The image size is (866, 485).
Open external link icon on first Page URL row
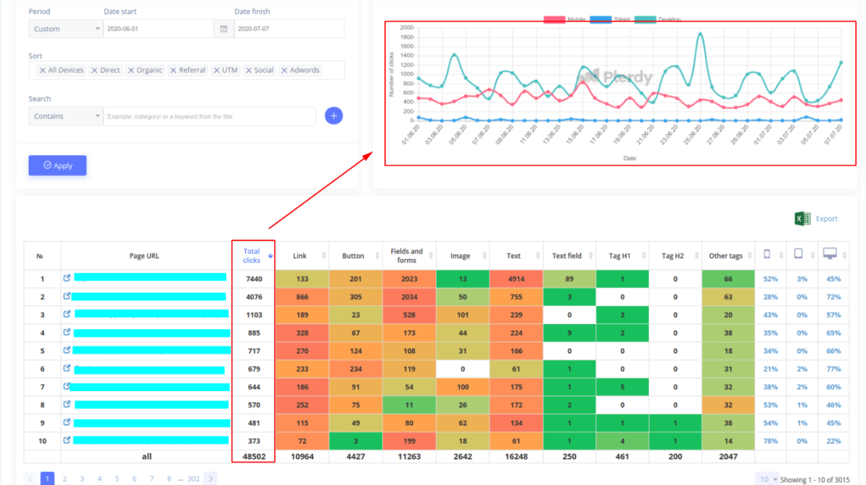tap(68, 278)
